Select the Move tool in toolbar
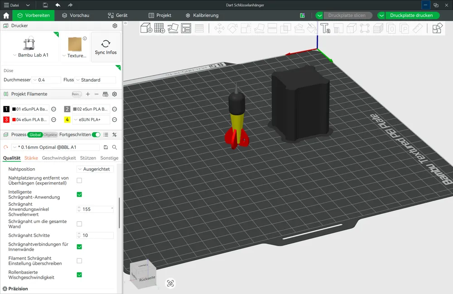This screenshot has width=453, height=294. (x=219, y=28)
